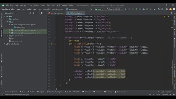Open the Pixel XL API 30 device dropdown
This screenshot has width=176, height=99.
click(114, 9)
